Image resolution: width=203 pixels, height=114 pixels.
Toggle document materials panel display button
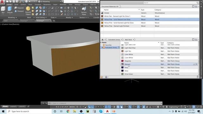coord(193,6)
